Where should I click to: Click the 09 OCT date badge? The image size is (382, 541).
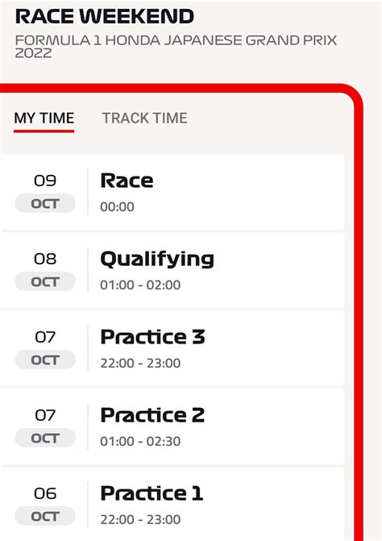[x=45, y=193]
